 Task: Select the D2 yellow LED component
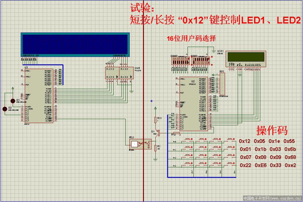(x=5, y=109)
